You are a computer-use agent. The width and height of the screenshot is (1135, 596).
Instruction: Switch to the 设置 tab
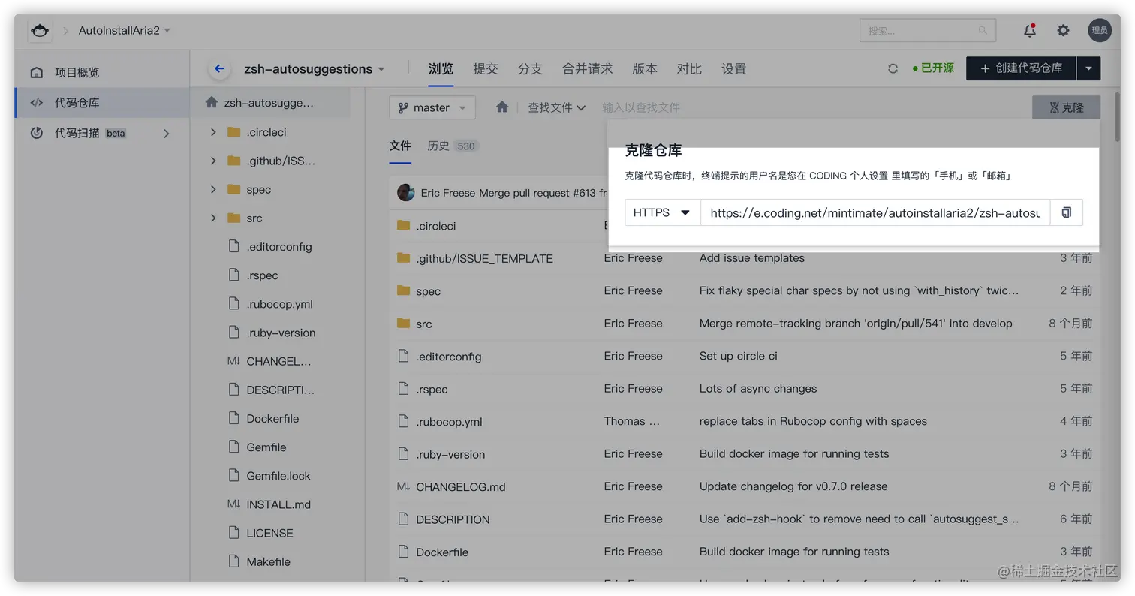pyautogui.click(x=734, y=69)
